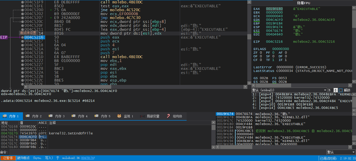
Task: Switch to the 内存 2 dump tab
Action: tap(34, 116)
